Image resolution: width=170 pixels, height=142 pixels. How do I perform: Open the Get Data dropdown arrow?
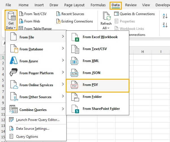[15, 28]
